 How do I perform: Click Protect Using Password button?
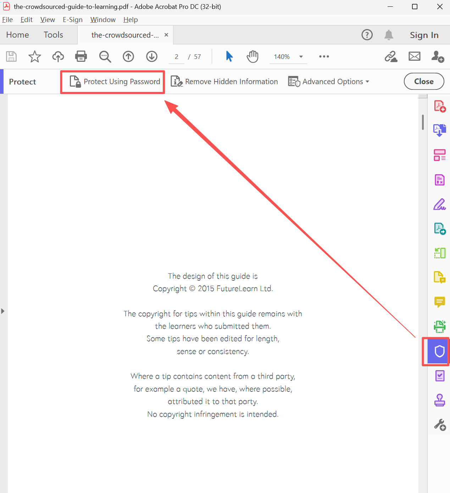click(x=115, y=82)
